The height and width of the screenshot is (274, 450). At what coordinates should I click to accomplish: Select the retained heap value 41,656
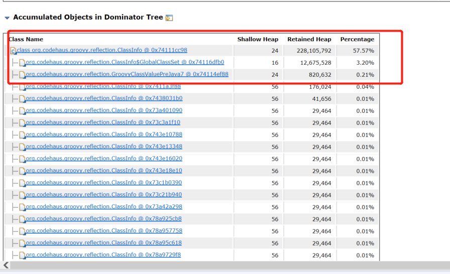pyautogui.click(x=322, y=99)
